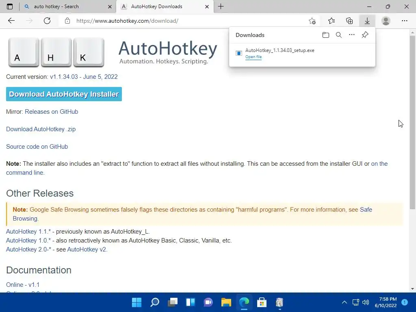The height and width of the screenshot is (312, 416).
Task: Open Task View on taskbar
Action: pos(173,302)
